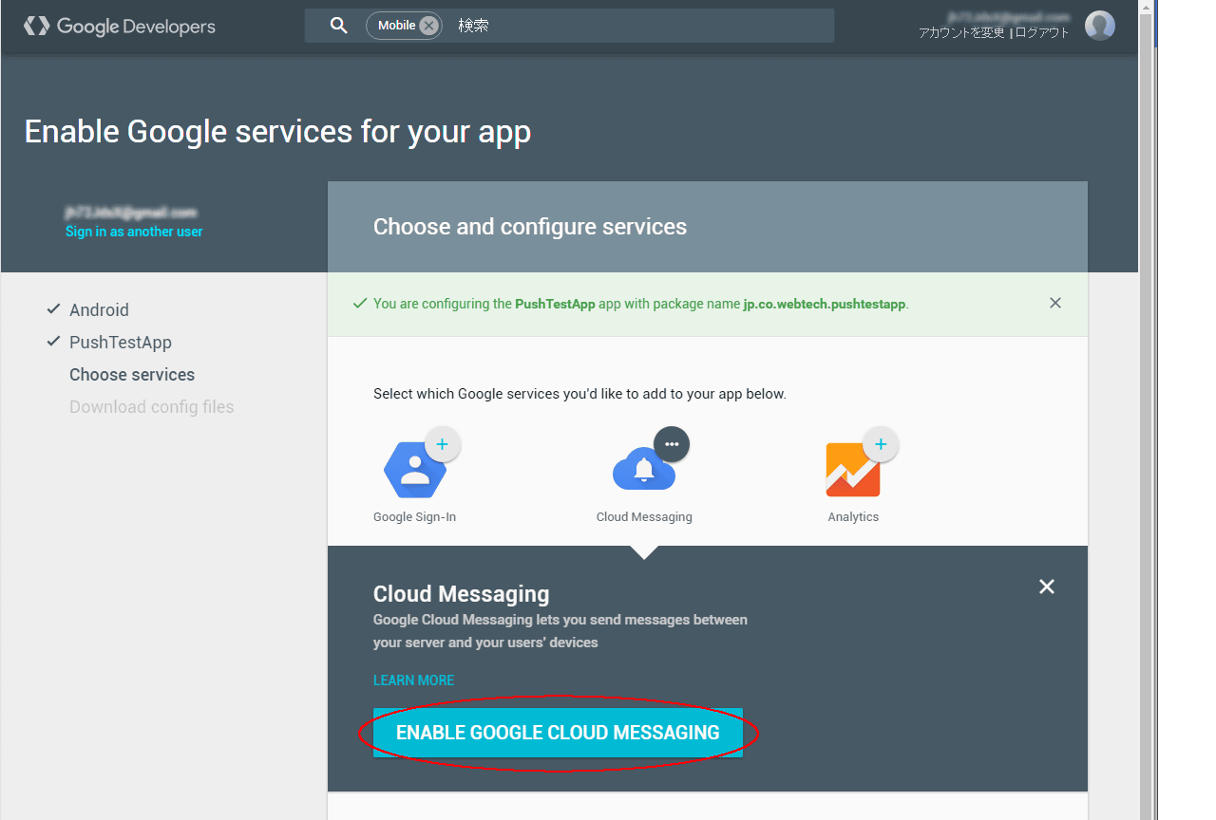Click the search magnifier icon
The width and height of the screenshot is (1216, 820).
coord(338,26)
